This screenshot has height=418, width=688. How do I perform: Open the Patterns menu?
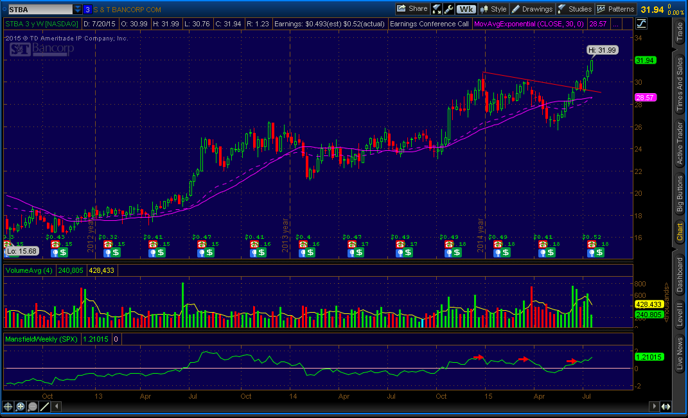click(x=615, y=9)
